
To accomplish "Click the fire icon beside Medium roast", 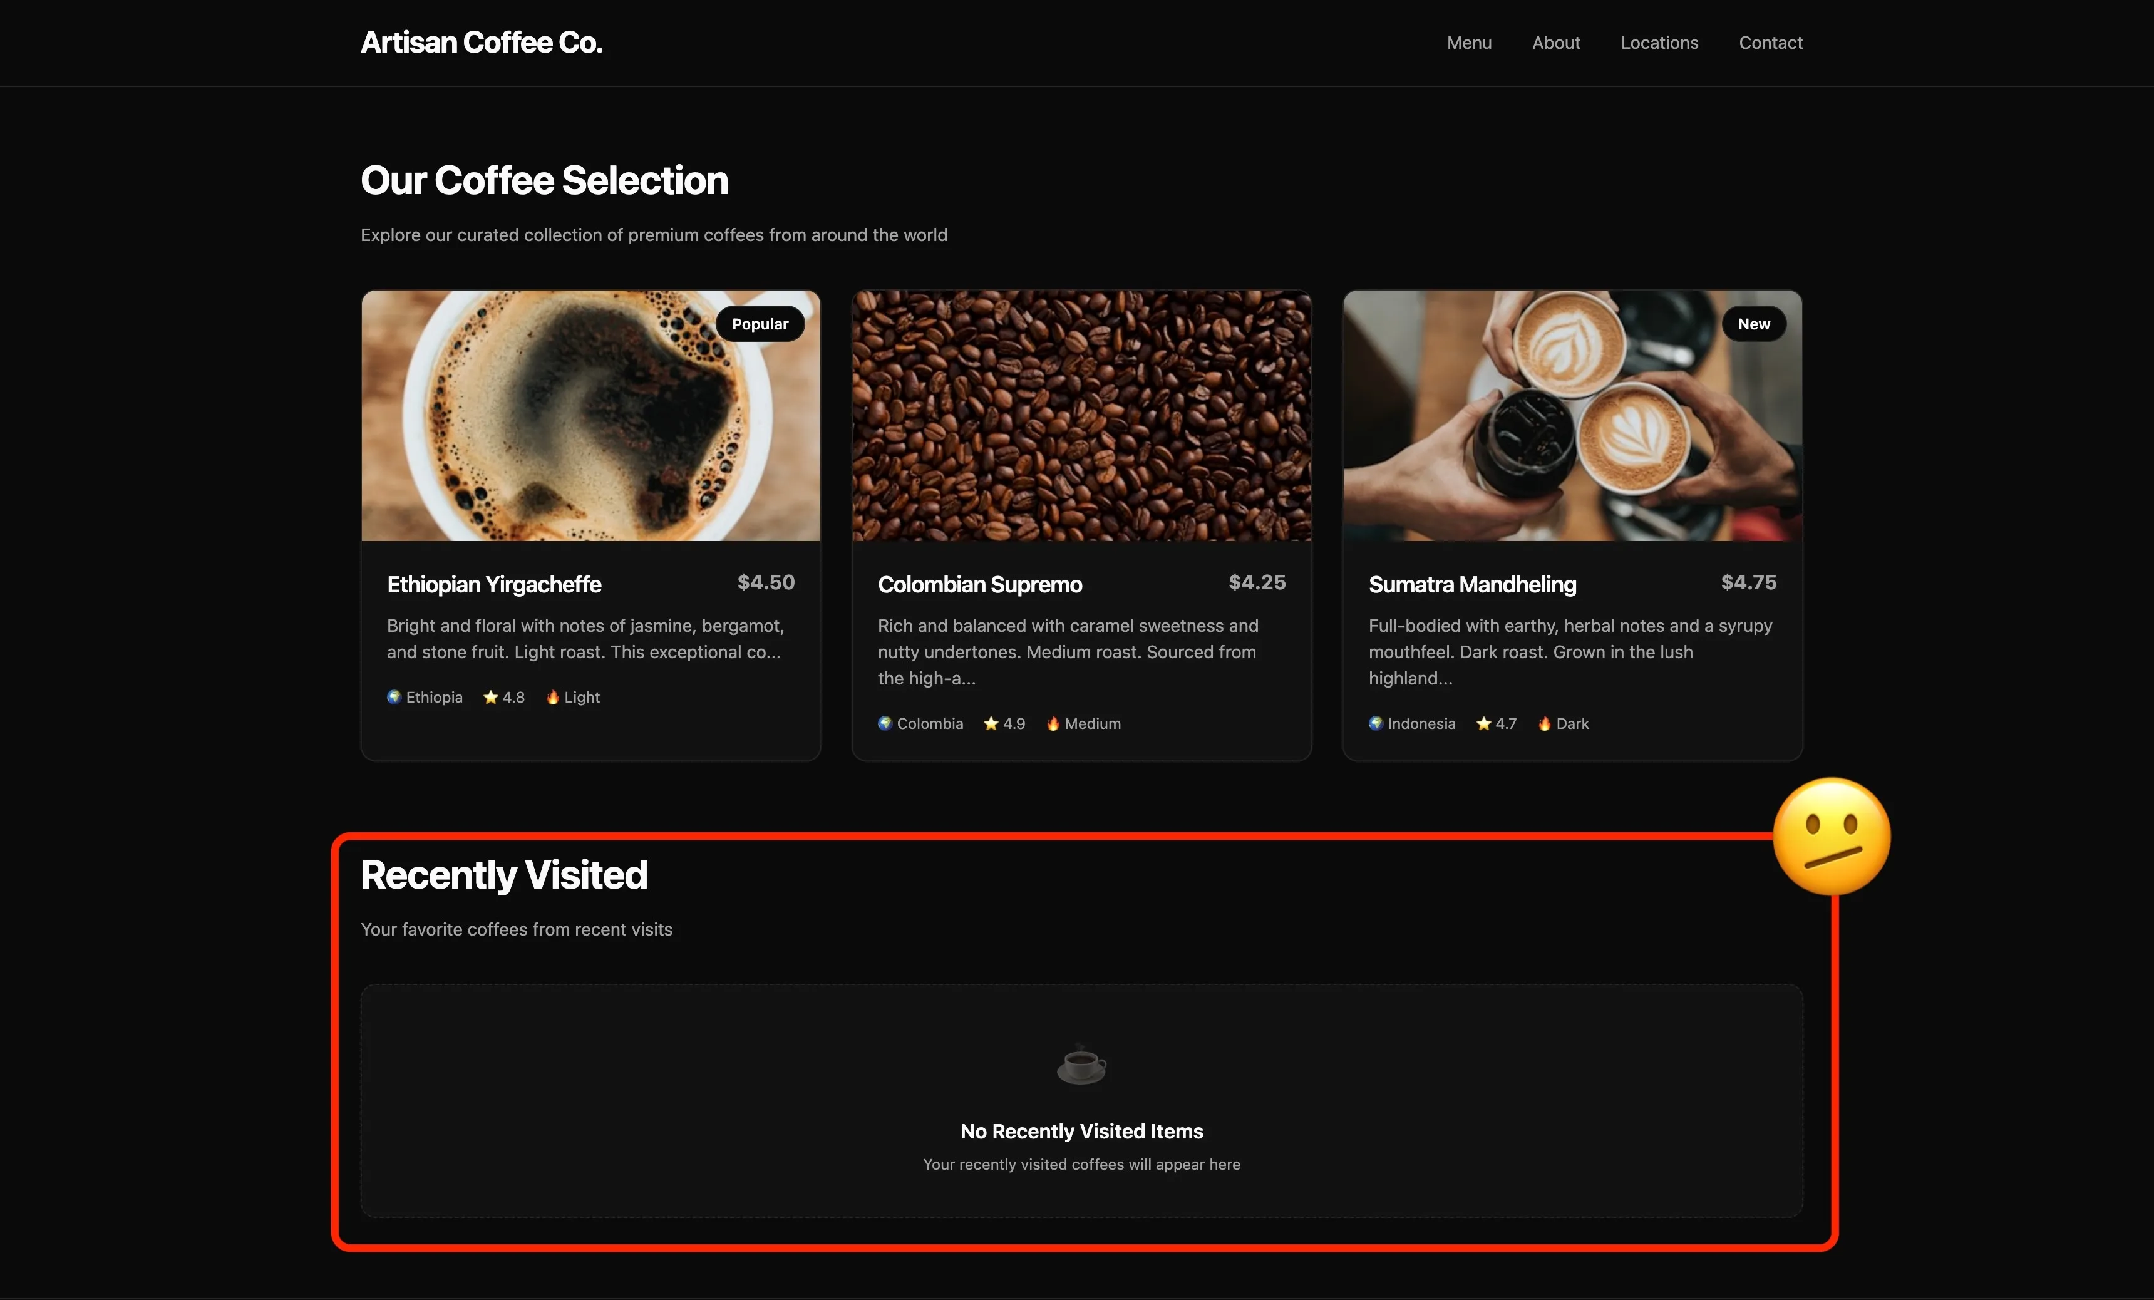I will point(1053,723).
